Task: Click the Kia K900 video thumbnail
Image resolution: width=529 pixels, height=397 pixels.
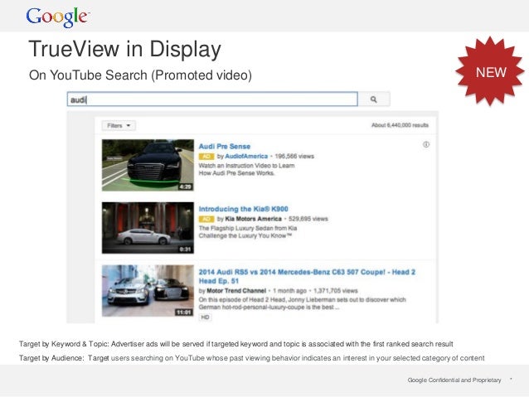Action: pyautogui.click(x=148, y=228)
